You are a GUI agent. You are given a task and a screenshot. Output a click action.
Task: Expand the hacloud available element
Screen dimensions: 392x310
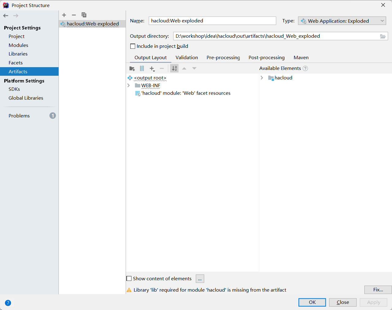click(262, 78)
